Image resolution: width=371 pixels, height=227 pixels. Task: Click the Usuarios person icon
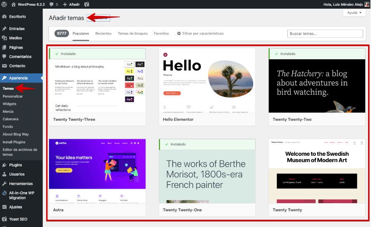(x=4, y=174)
